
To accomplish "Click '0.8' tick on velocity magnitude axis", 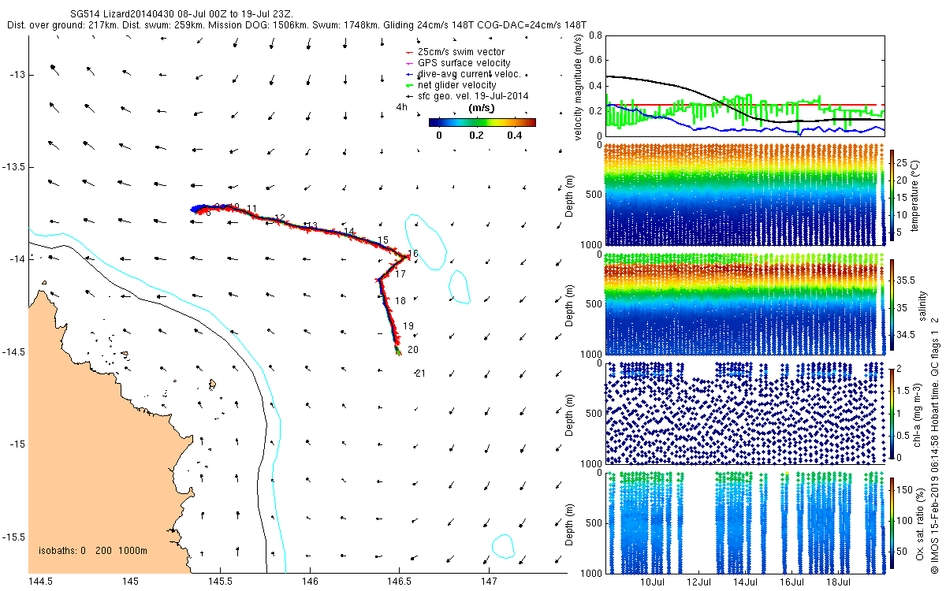I will (594, 35).
